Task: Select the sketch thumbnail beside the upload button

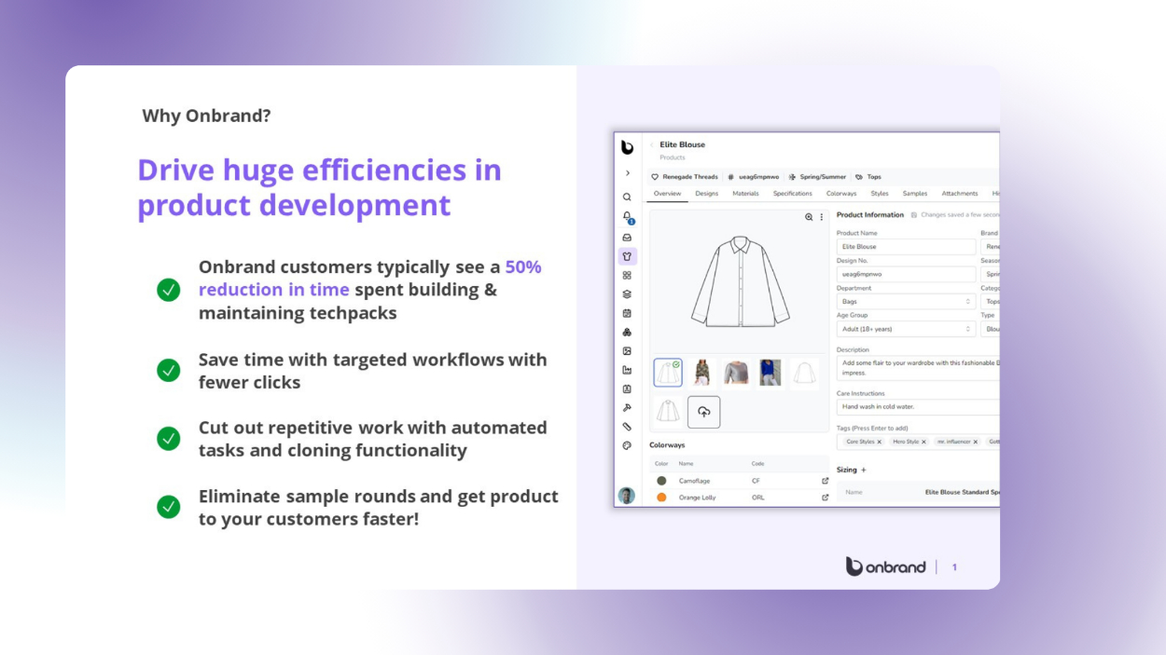Action: [668, 412]
